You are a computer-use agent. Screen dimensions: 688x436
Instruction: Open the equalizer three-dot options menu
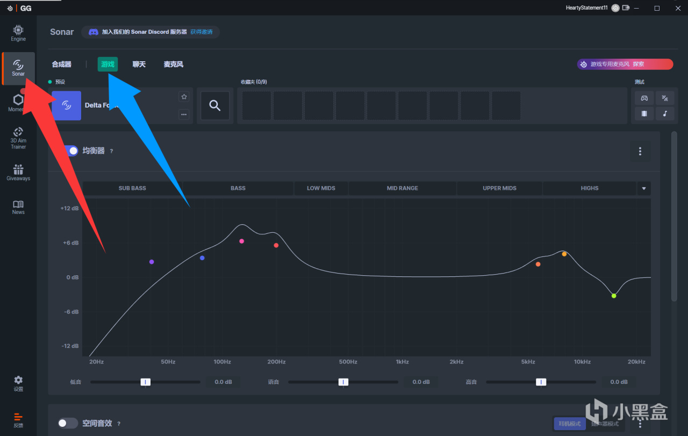point(640,152)
